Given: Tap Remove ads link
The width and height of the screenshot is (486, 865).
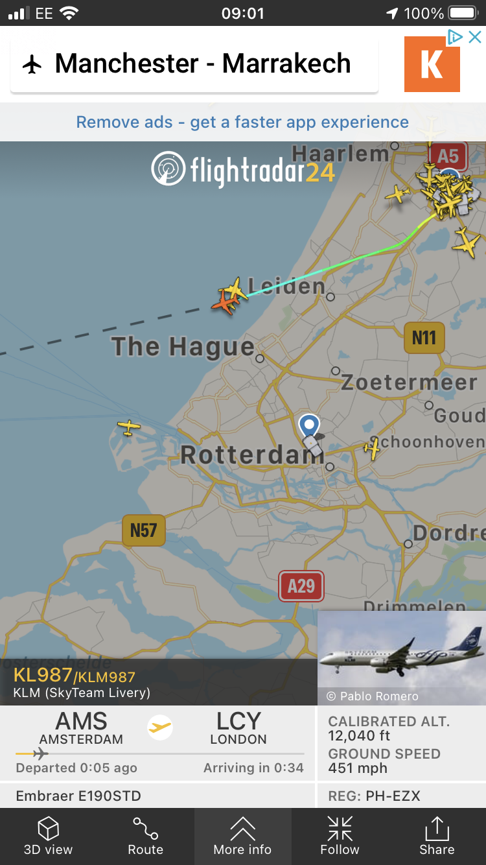Looking at the screenshot, I should [x=242, y=122].
